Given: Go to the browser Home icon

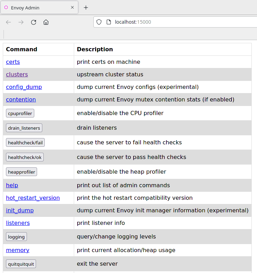Looking at the screenshot, I should [46, 22].
